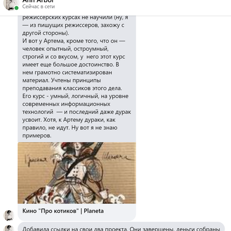Click avatar beside 'Добавила ссылки' message
The width and height of the screenshot is (231, 231).
tap(9, 228)
